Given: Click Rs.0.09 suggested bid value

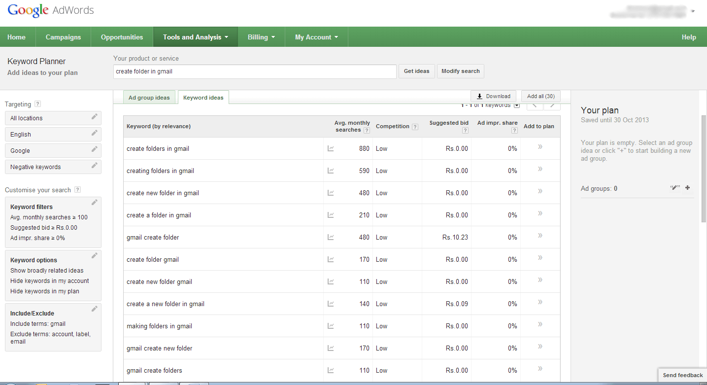Looking at the screenshot, I should (x=457, y=304).
